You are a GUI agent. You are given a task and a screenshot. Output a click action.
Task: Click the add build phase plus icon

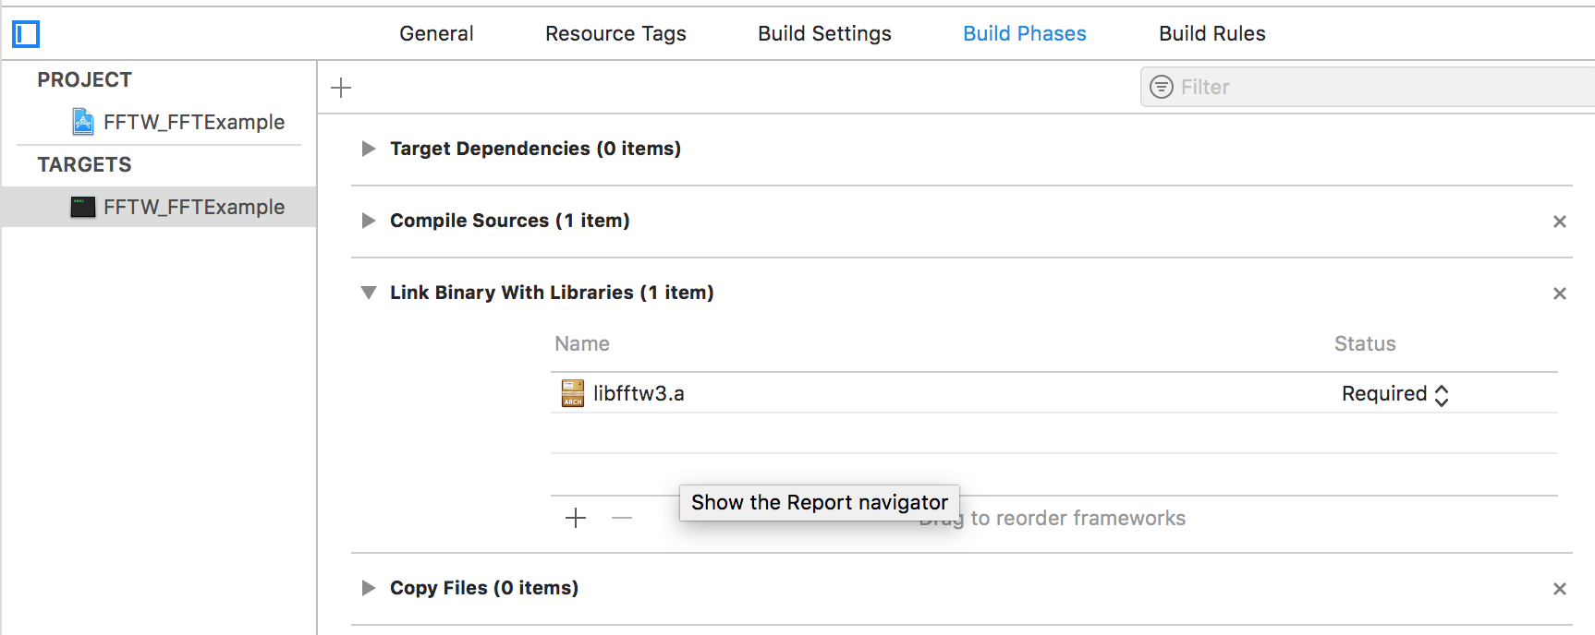pos(341,88)
